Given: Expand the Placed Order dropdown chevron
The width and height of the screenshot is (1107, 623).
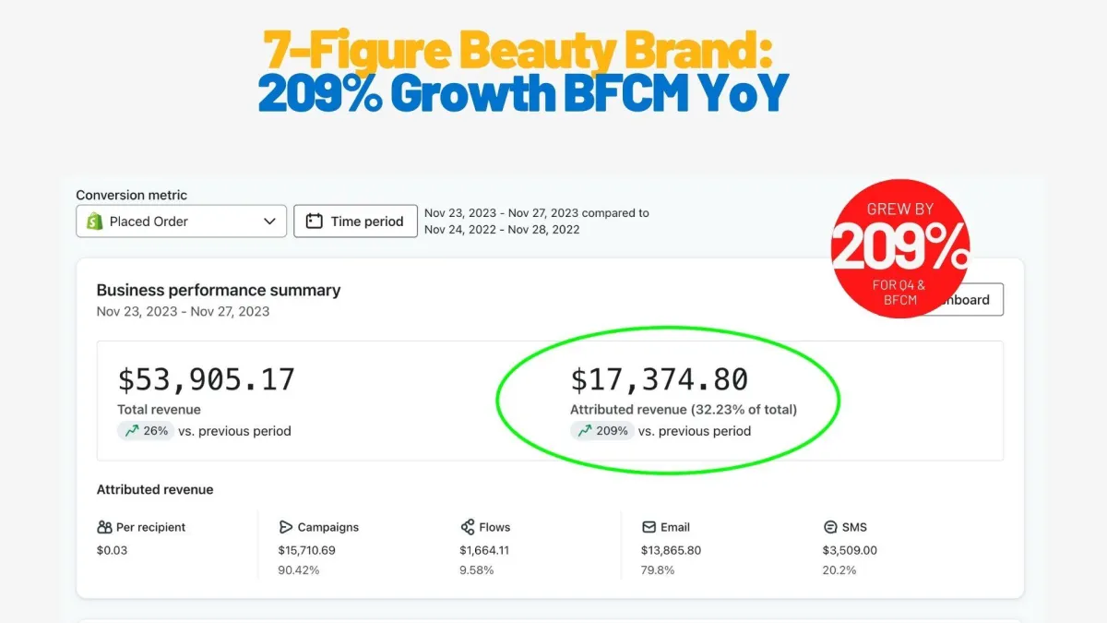Looking at the screenshot, I should (269, 222).
